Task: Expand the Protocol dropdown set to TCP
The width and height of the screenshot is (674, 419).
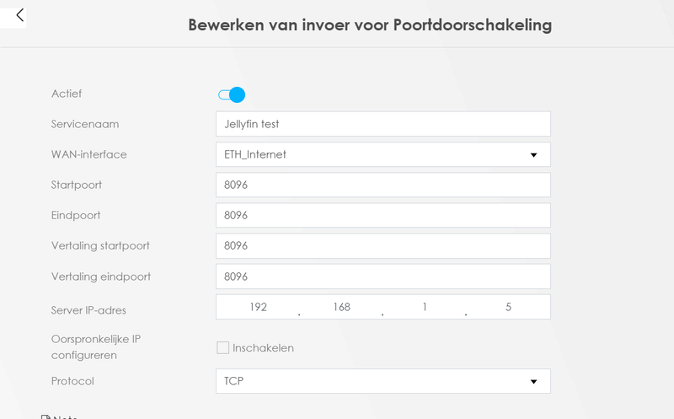Action: tap(382, 381)
